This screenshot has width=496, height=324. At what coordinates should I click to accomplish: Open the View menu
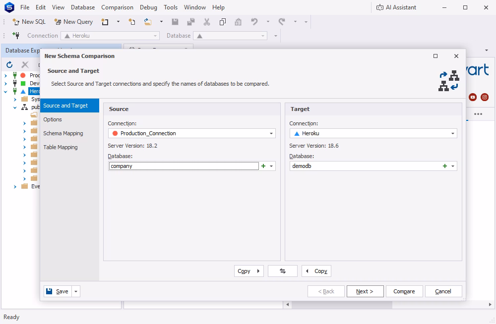58,7
